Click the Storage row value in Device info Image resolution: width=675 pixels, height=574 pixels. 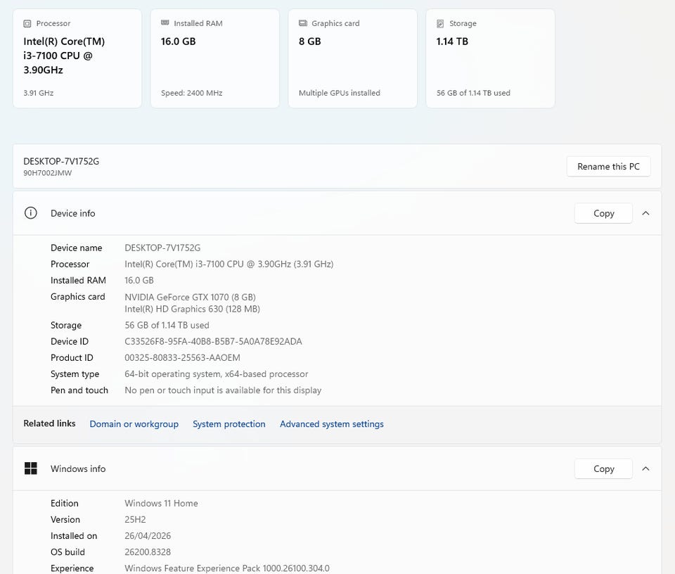(167, 325)
